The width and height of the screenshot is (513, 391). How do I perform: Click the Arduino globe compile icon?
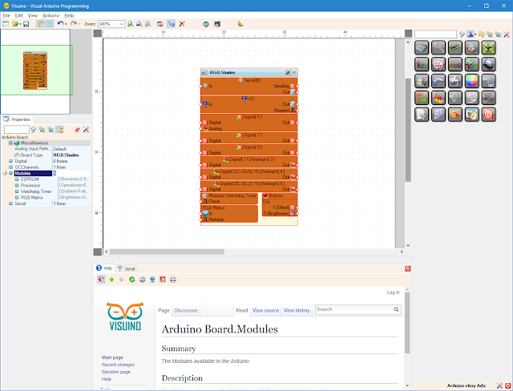[206, 24]
